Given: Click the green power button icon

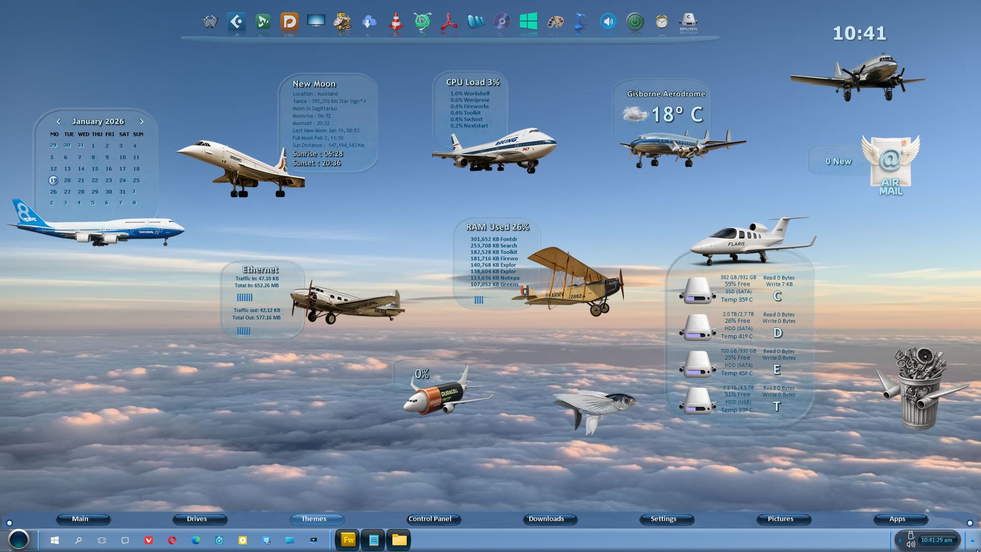Looking at the screenshot, I should pyautogui.click(x=635, y=22).
